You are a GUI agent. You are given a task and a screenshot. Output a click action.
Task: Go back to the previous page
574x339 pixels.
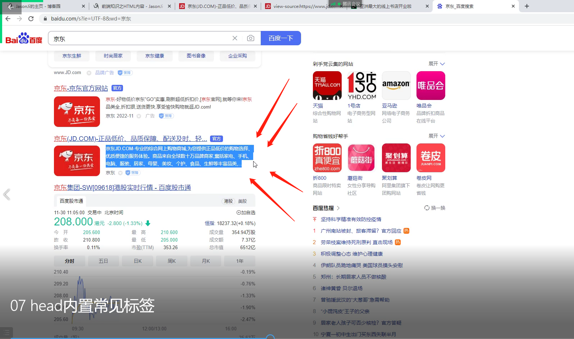click(8, 18)
